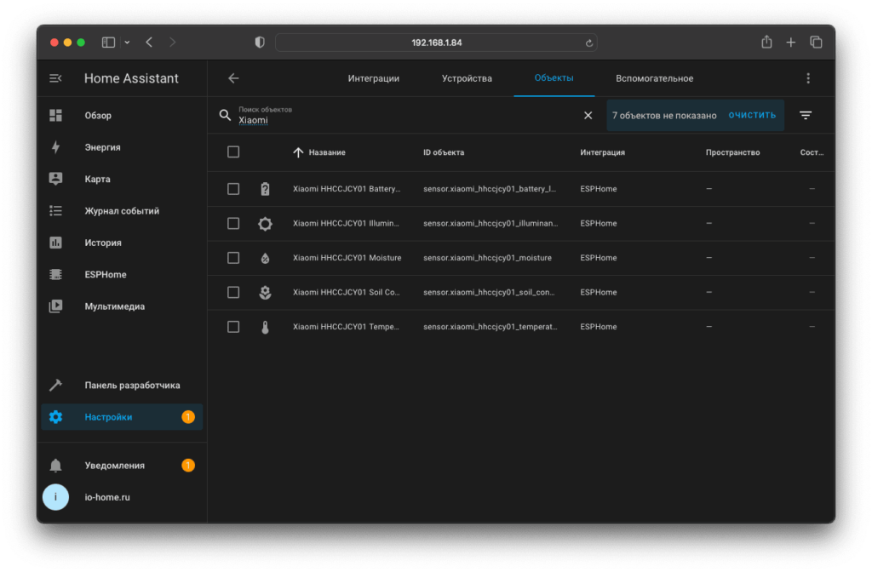Click brightness icon of Illuminance row
This screenshot has width=872, height=572.
[266, 224]
